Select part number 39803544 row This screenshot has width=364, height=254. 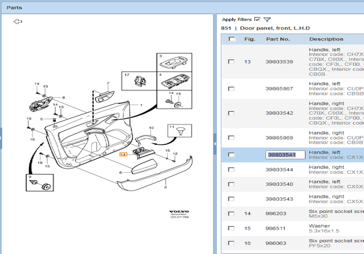click(279, 169)
